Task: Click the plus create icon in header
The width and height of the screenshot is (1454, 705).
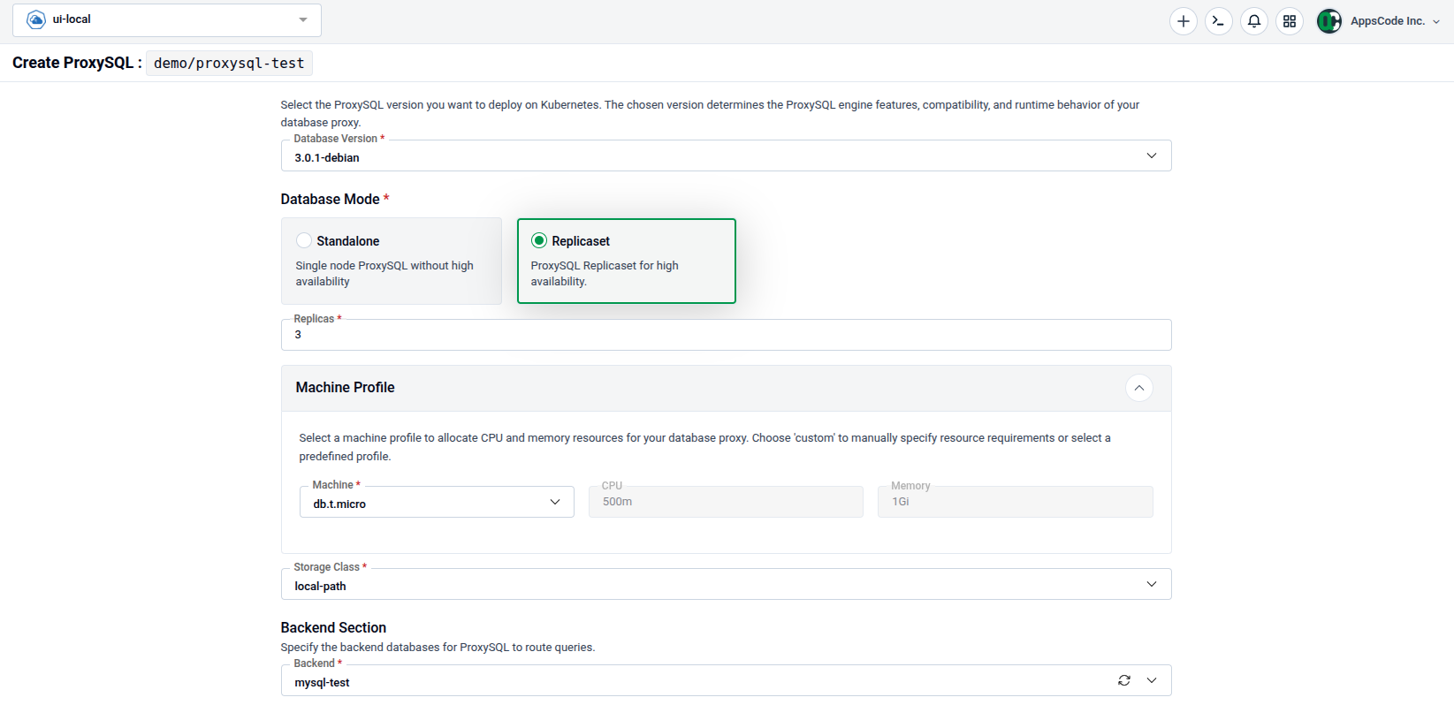Action: click(x=1183, y=21)
